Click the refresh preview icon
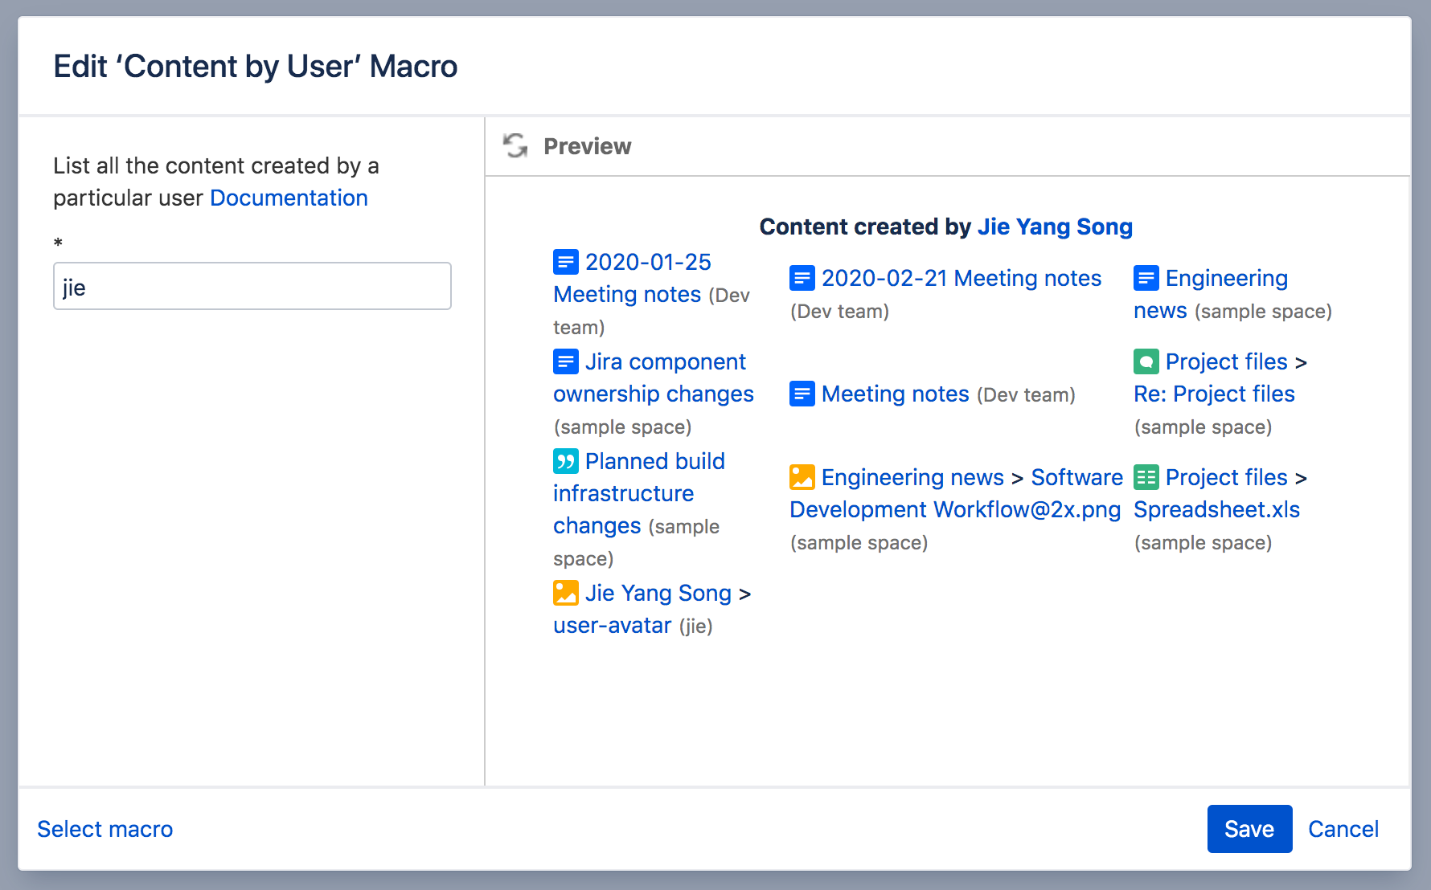The image size is (1431, 890). [x=515, y=146]
